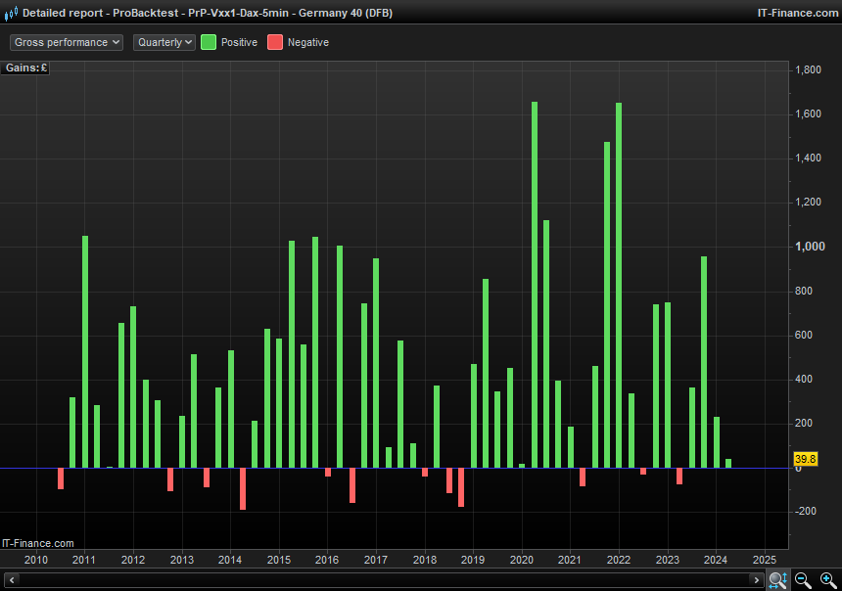Click the green Positive color swatch
Viewport: 842px width, 591px height.
[x=209, y=42]
